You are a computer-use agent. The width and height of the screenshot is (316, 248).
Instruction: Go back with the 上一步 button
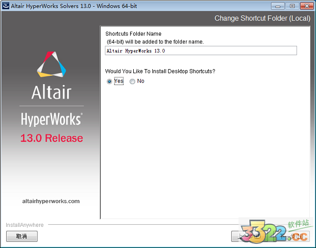[249, 236]
